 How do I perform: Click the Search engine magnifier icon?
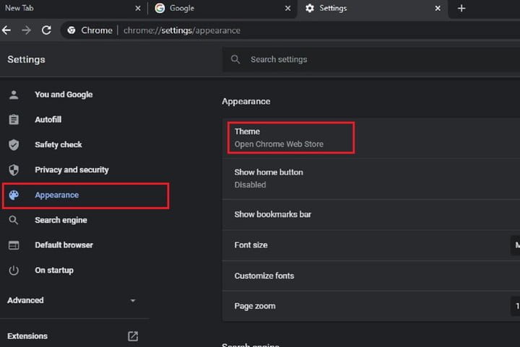[x=14, y=220]
